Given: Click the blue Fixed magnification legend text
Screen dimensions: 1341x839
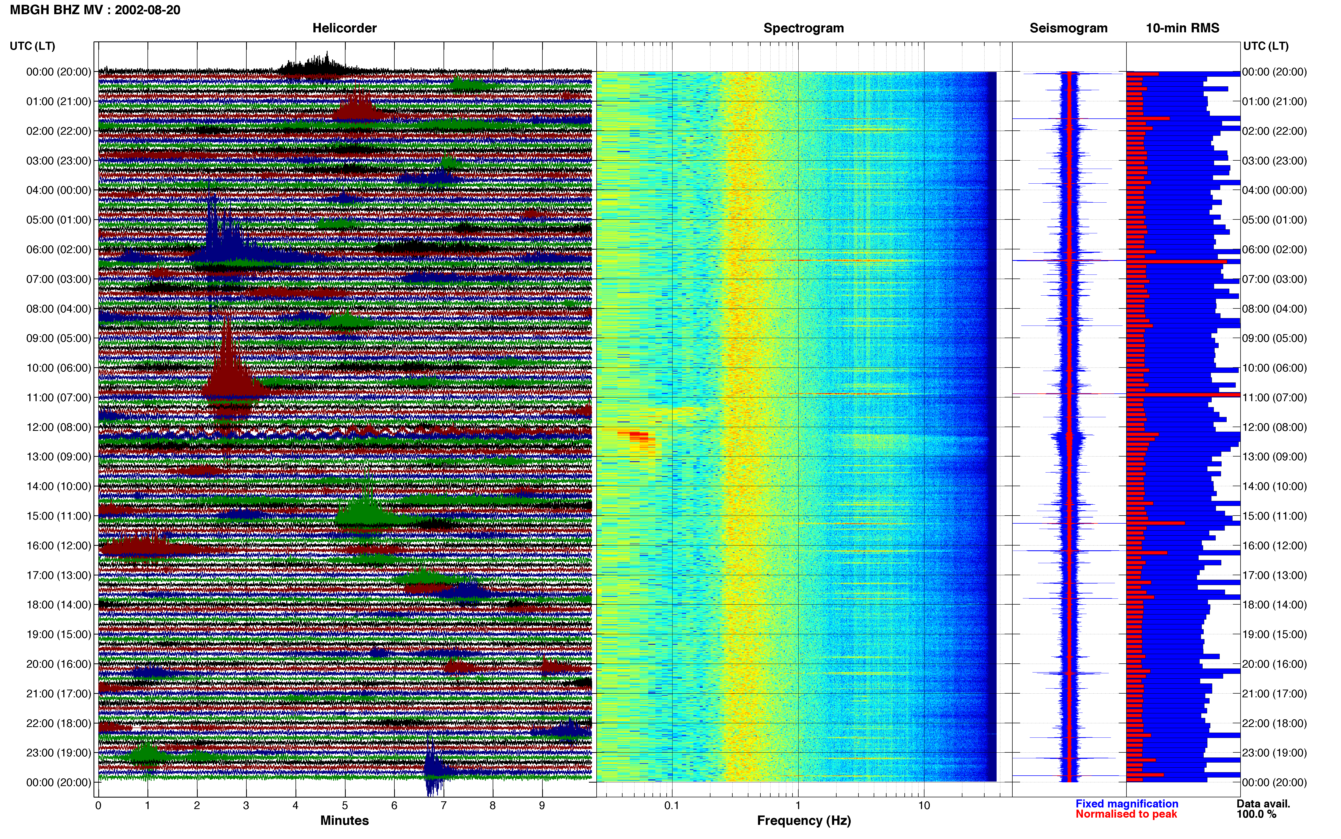Looking at the screenshot, I should 1127,804.
